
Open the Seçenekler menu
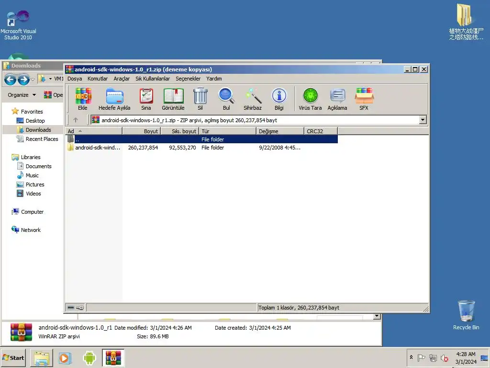click(188, 79)
